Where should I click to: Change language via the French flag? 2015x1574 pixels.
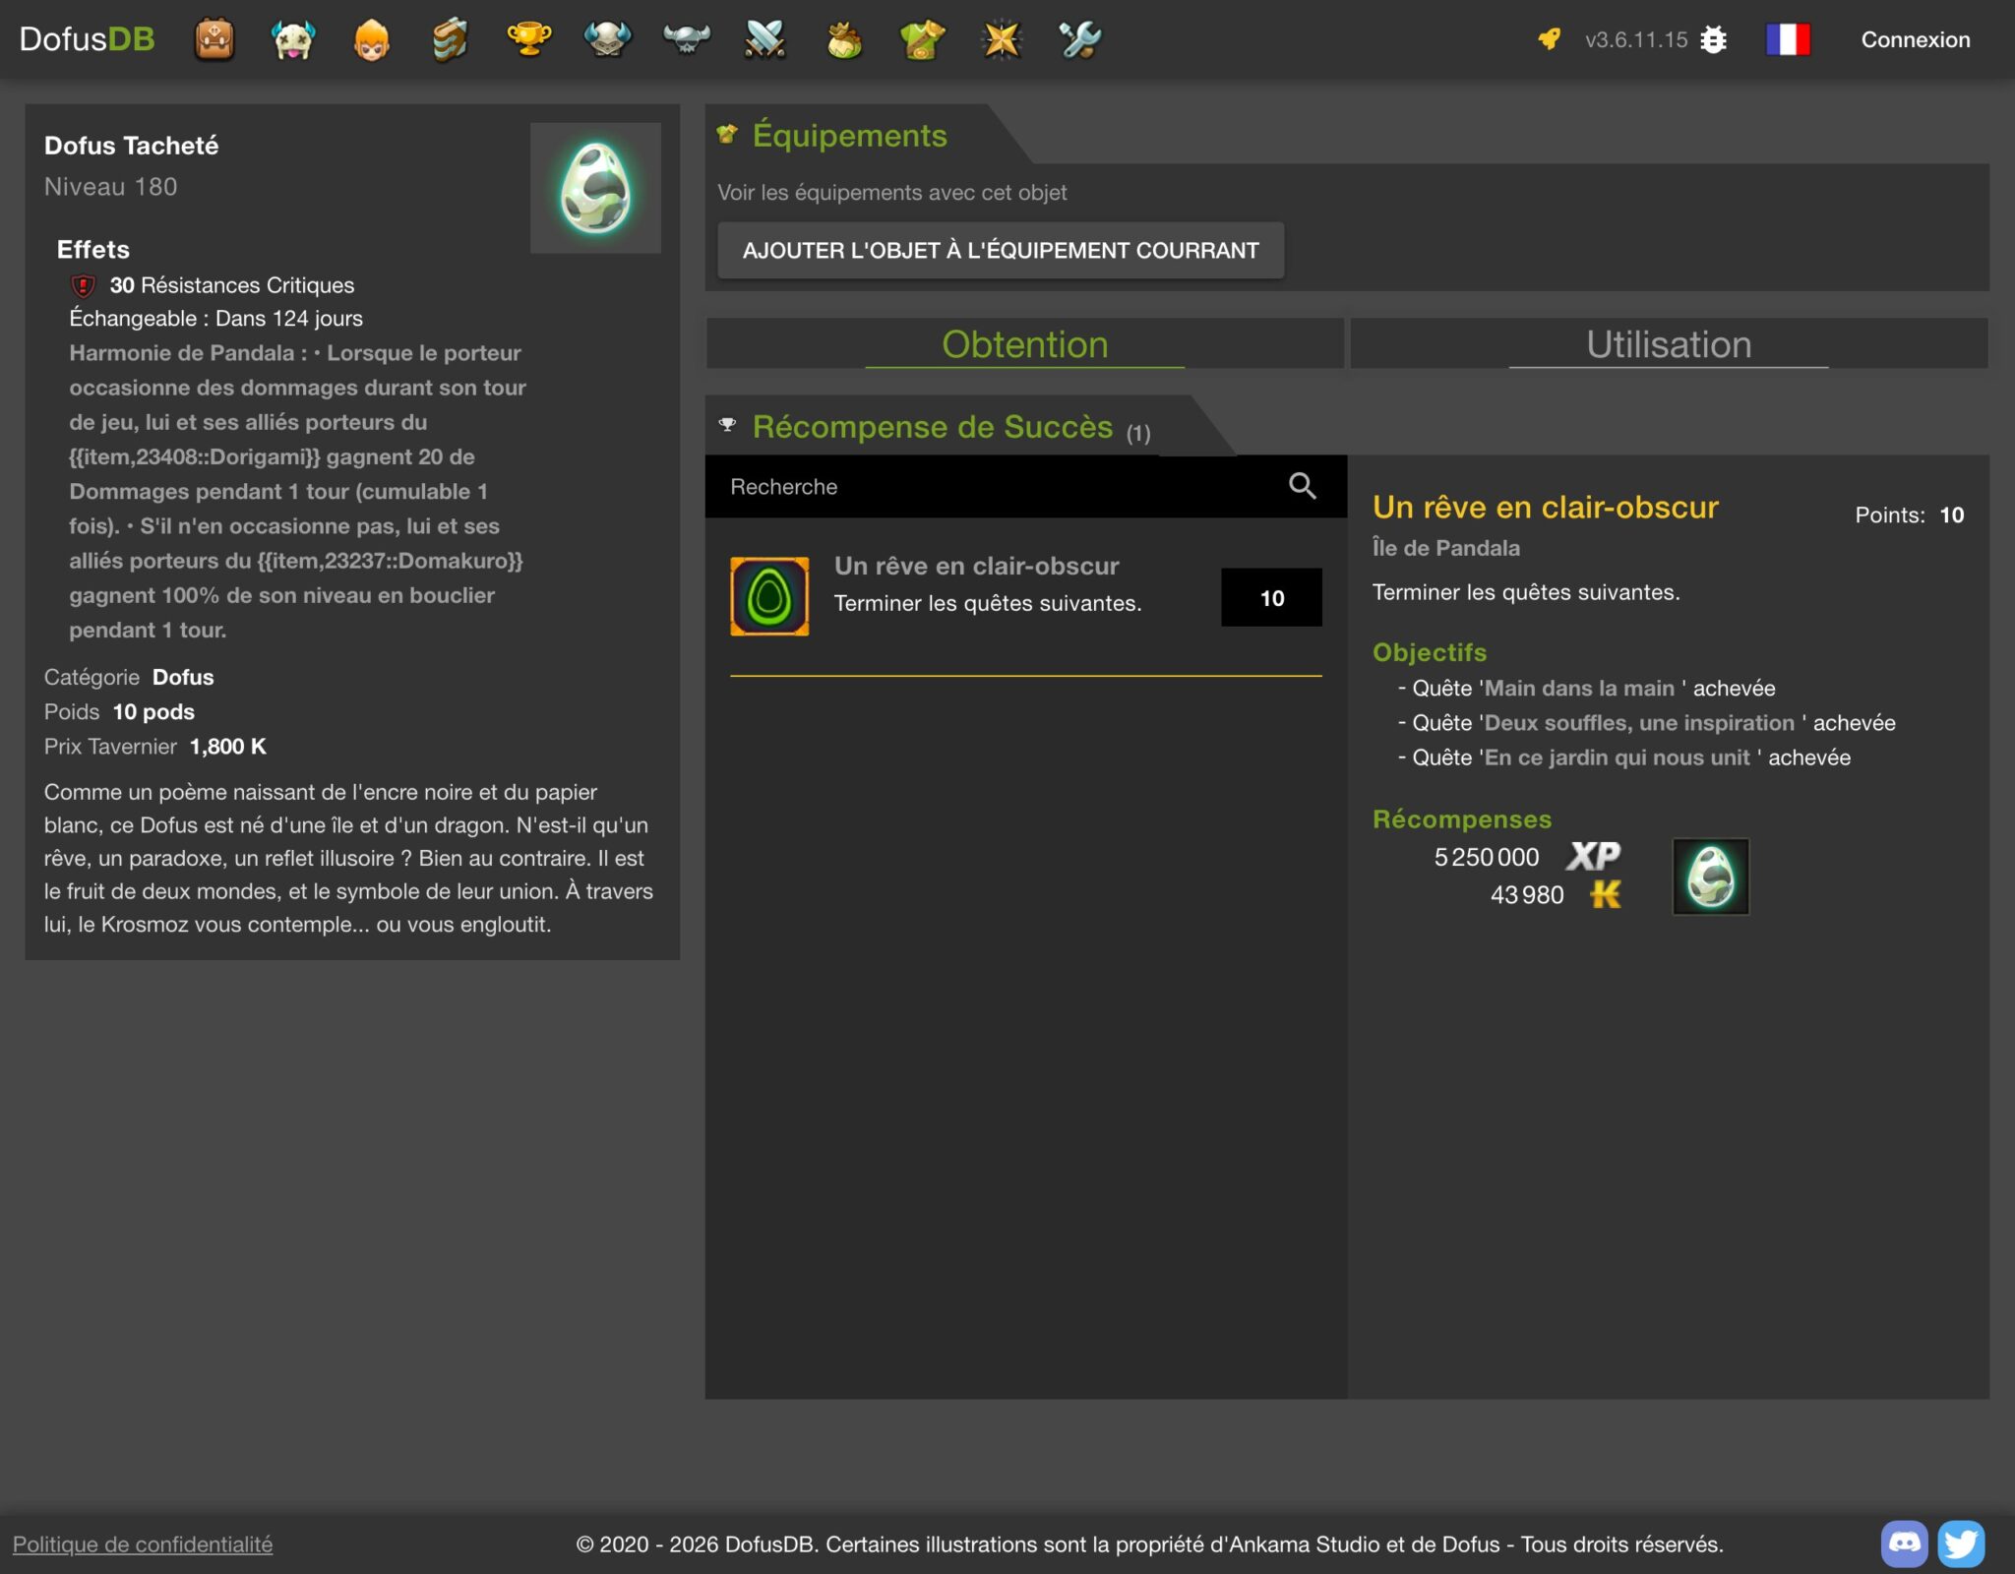pyautogui.click(x=1788, y=39)
